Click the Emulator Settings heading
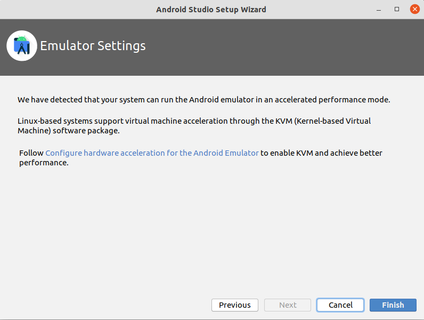This screenshot has width=424, height=320. tap(93, 46)
